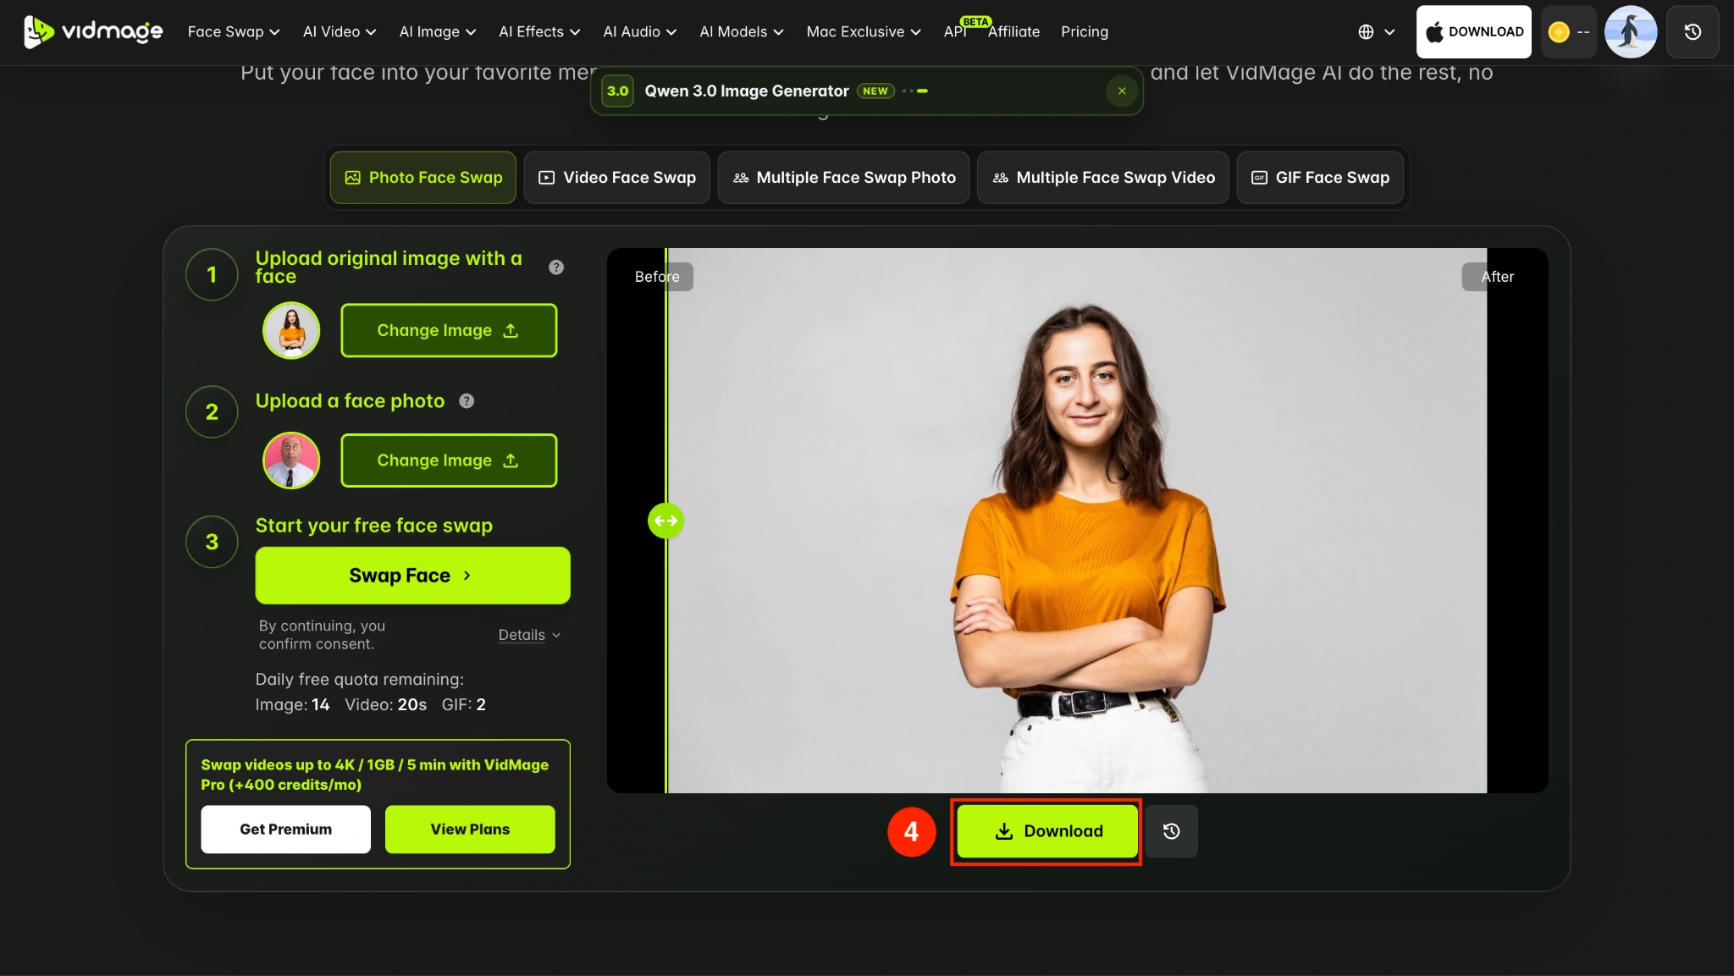Click the uploaded original image thumbnail

click(x=291, y=330)
